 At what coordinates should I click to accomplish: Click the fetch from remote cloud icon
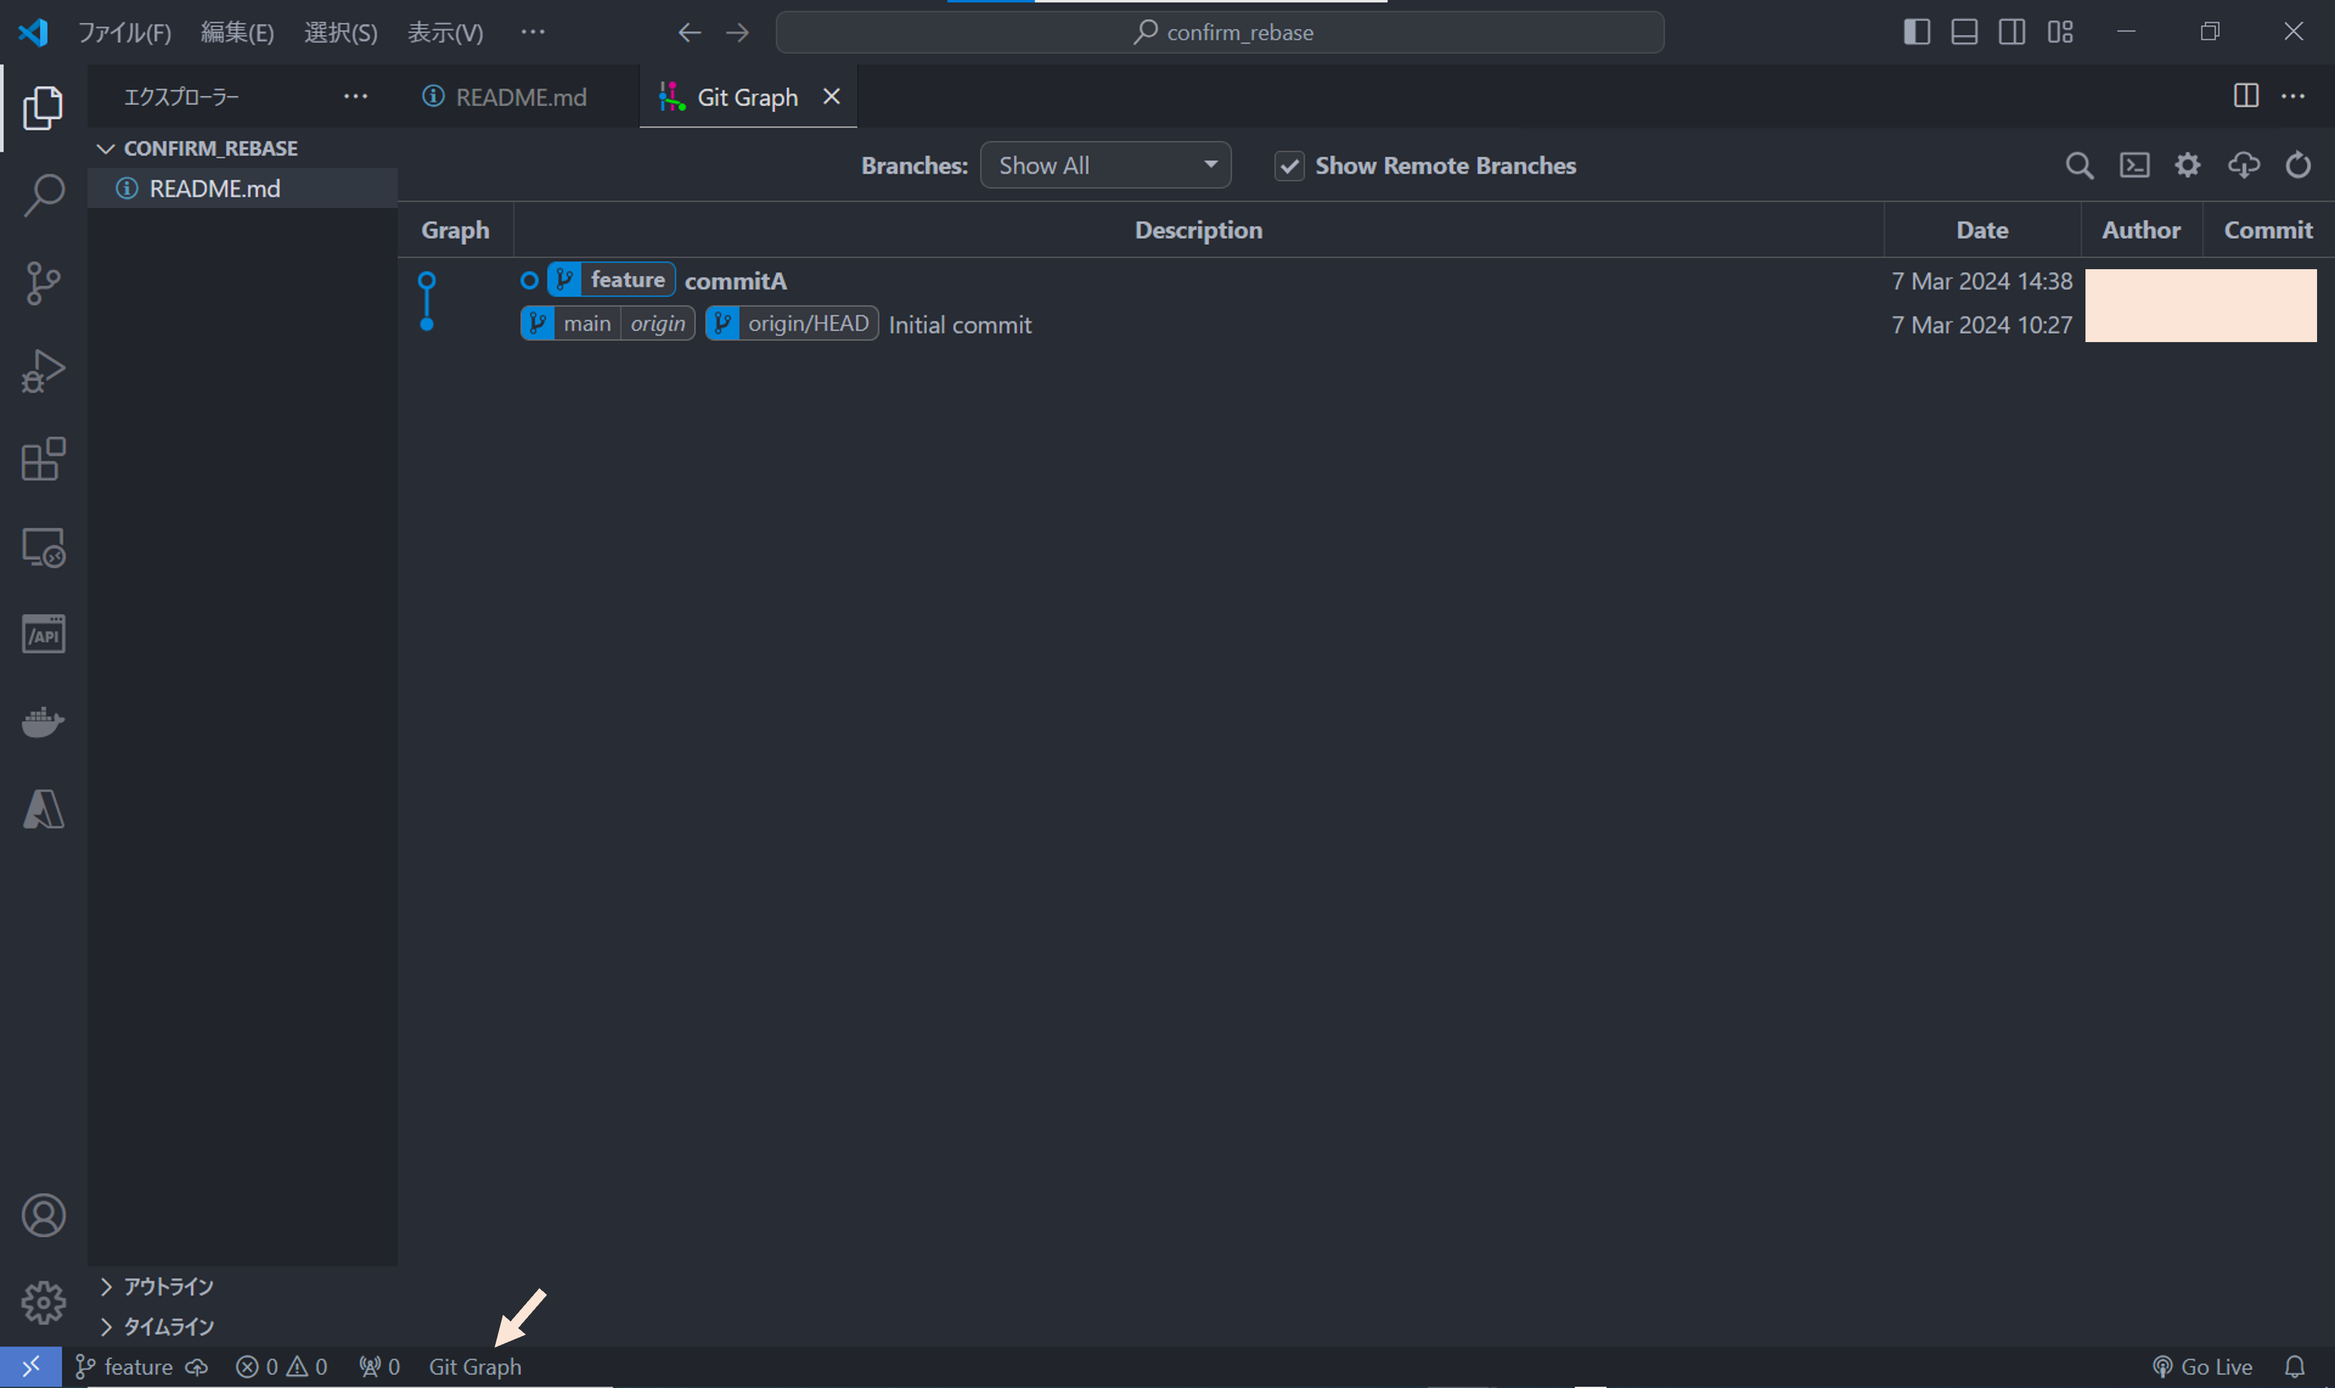(x=2244, y=165)
